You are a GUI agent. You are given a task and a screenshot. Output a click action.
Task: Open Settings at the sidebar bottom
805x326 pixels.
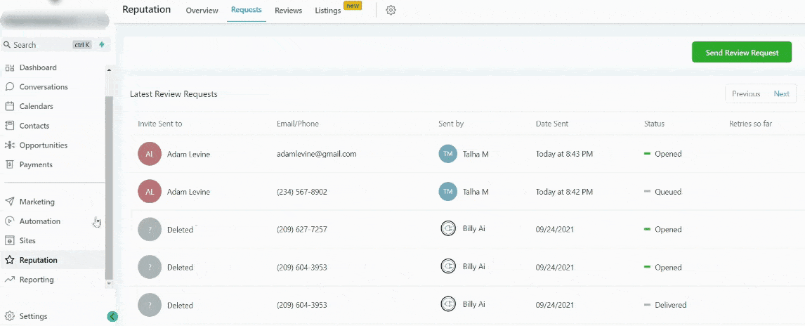point(33,316)
